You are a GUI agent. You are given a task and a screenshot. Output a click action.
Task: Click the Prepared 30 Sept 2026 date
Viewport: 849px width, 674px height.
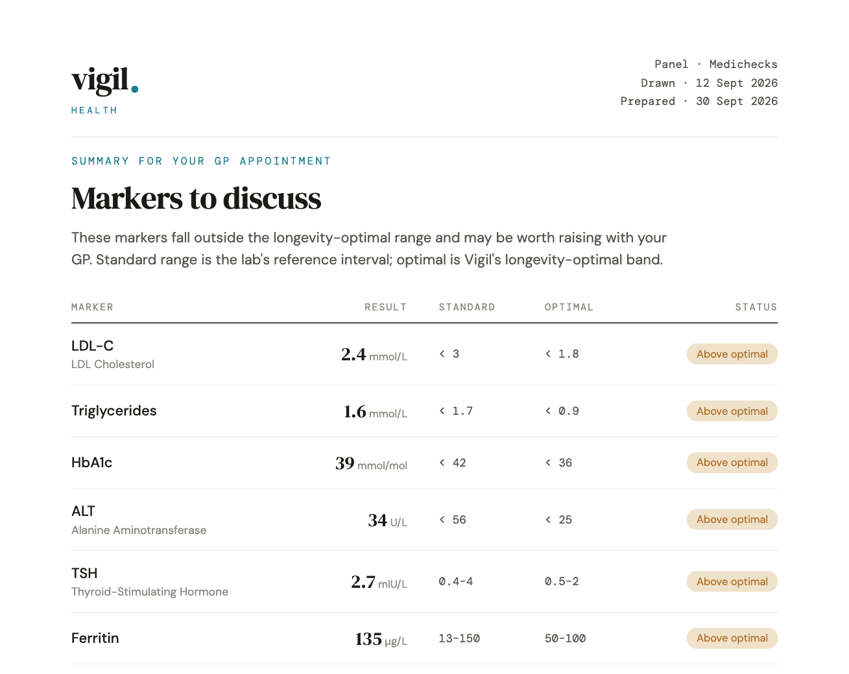point(699,101)
